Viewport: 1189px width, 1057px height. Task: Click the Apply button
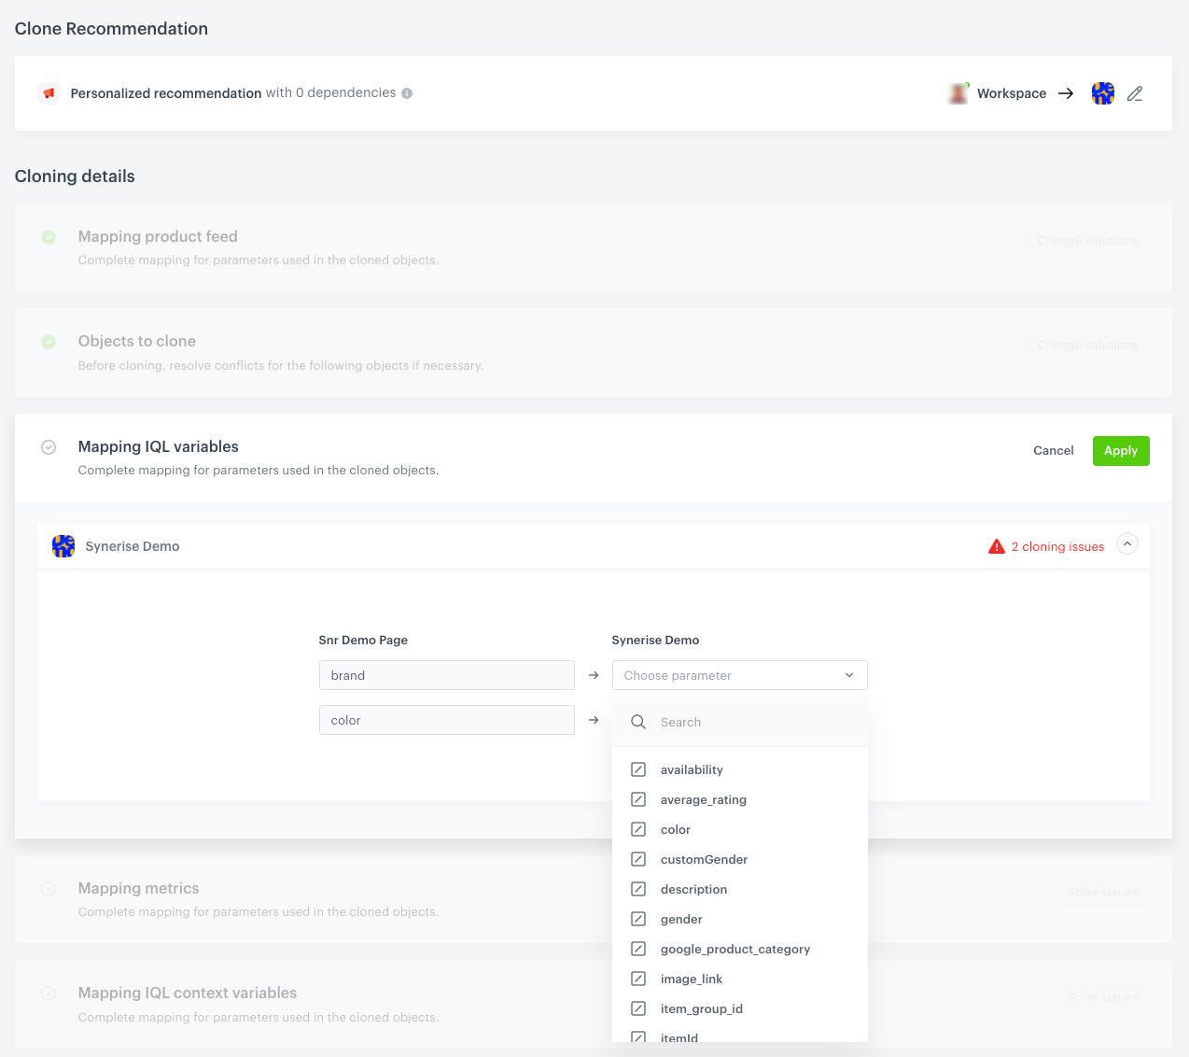pyautogui.click(x=1120, y=450)
